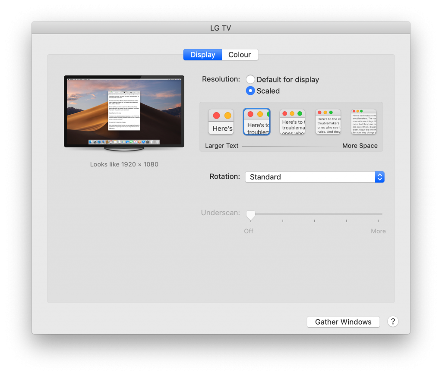The width and height of the screenshot is (442, 376).
Task: Click the More Space label
Action: click(360, 146)
